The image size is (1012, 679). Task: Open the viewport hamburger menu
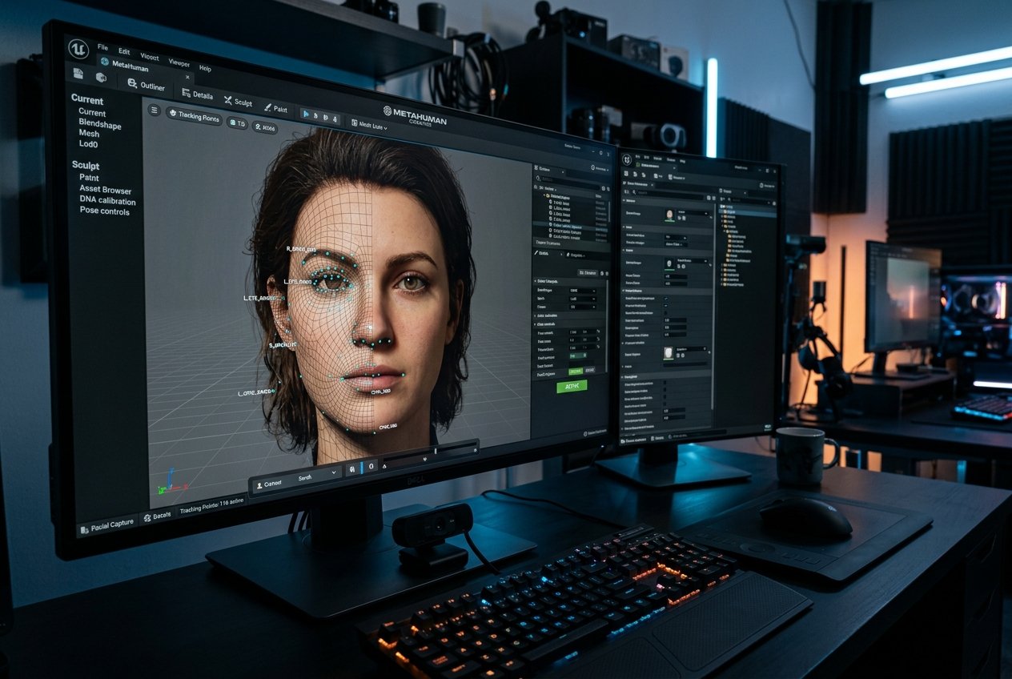(155, 110)
